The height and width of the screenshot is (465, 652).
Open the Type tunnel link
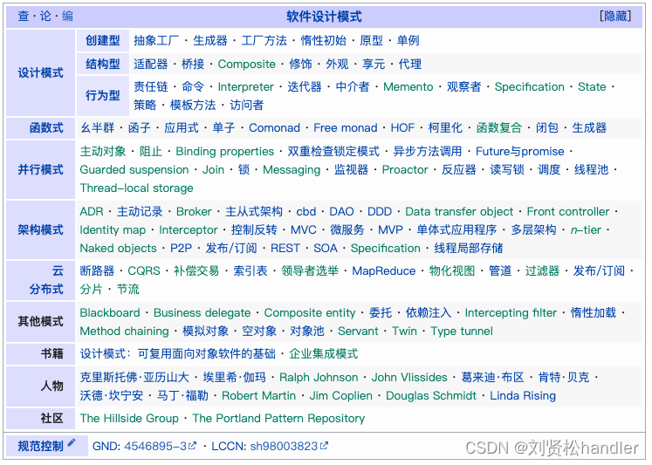click(x=462, y=332)
